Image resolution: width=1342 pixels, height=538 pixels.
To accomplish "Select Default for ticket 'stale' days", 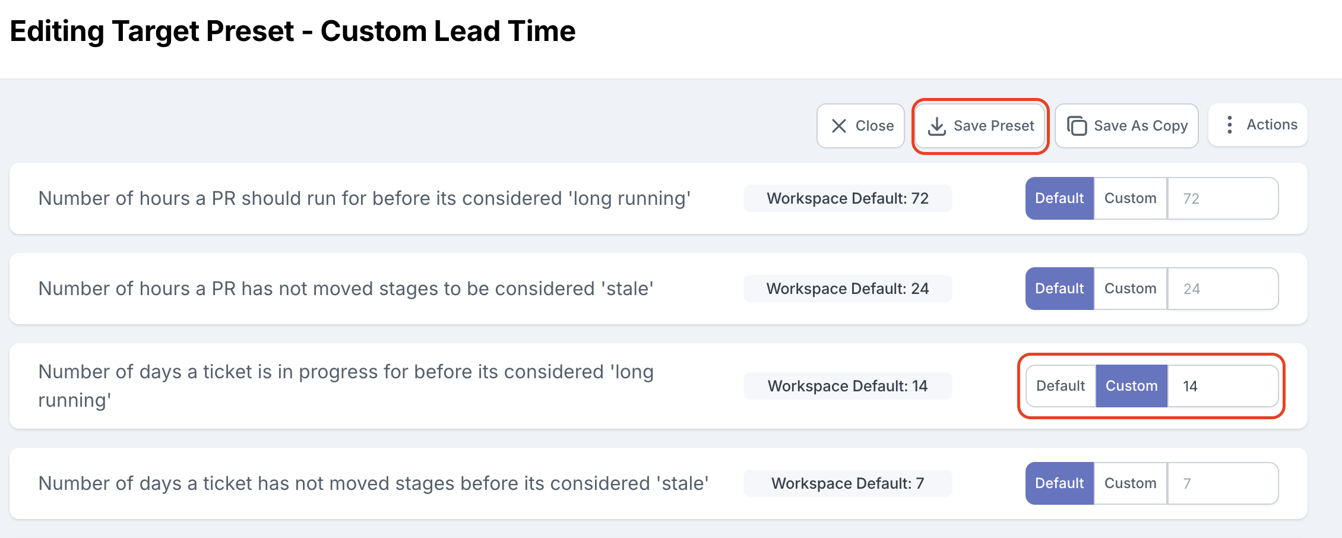I will tap(1059, 483).
